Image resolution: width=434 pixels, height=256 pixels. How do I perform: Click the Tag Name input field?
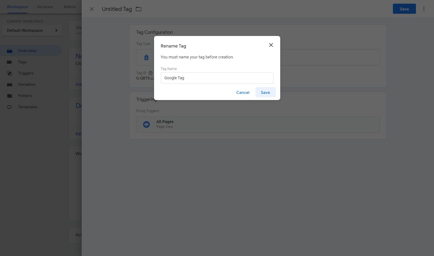point(217,78)
